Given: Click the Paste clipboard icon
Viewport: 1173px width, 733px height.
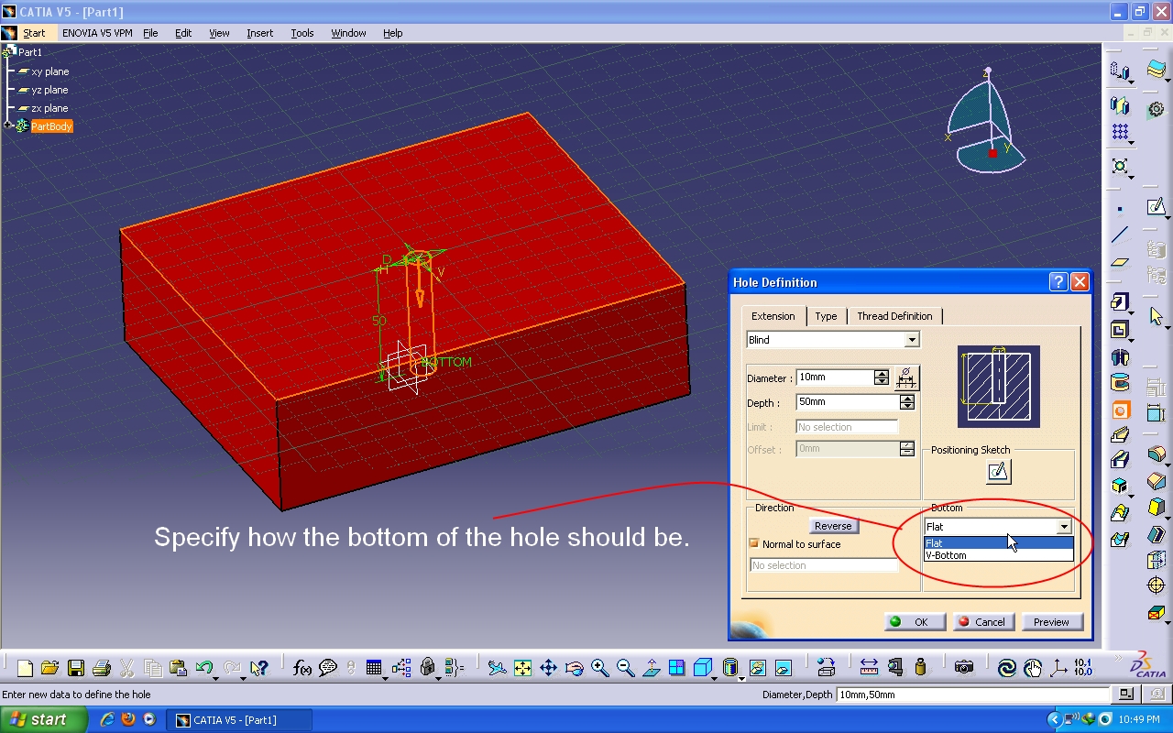Looking at the screenshot, I should 178,668.
